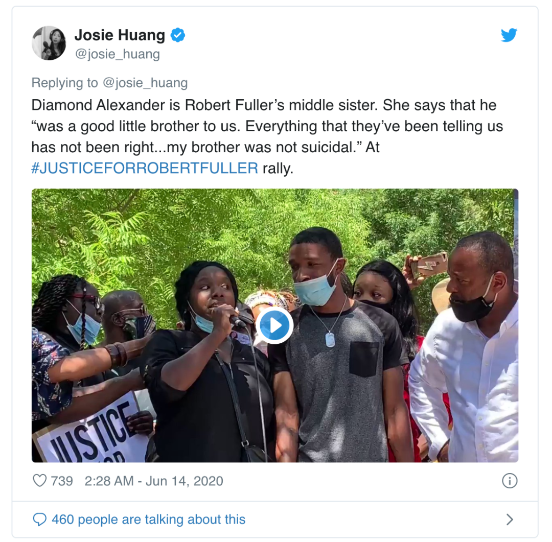The width and height of the screenshot is (552, 542).
Task: Open "460 people are talking about this"
Action: pyautogui.click(x=148, y=520)
